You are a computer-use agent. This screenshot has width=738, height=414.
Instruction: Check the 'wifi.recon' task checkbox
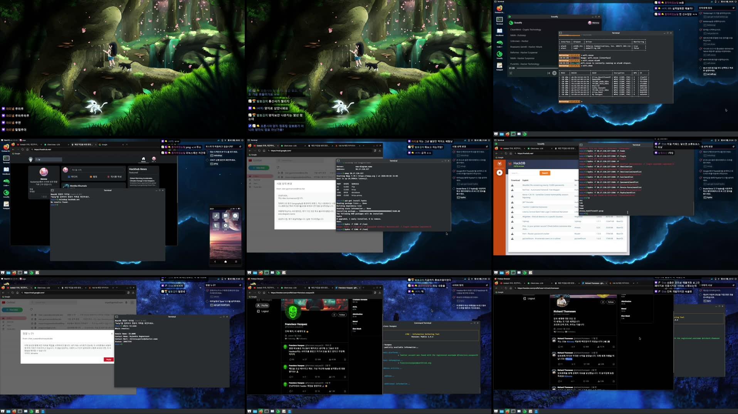pyautogui.click(x=705, y=55)
